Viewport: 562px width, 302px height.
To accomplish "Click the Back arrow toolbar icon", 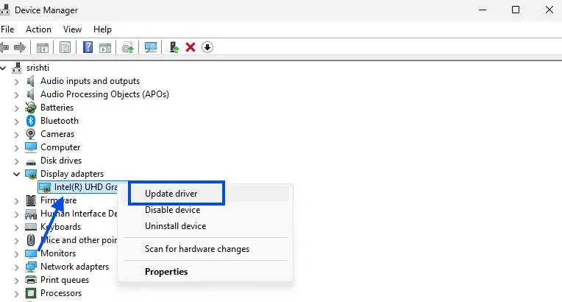I will (x=4, y=47).
